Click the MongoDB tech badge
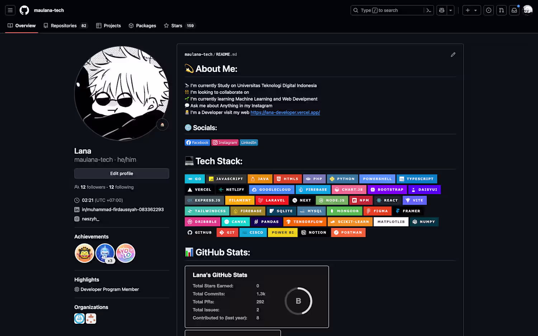 tap(345, 211)
